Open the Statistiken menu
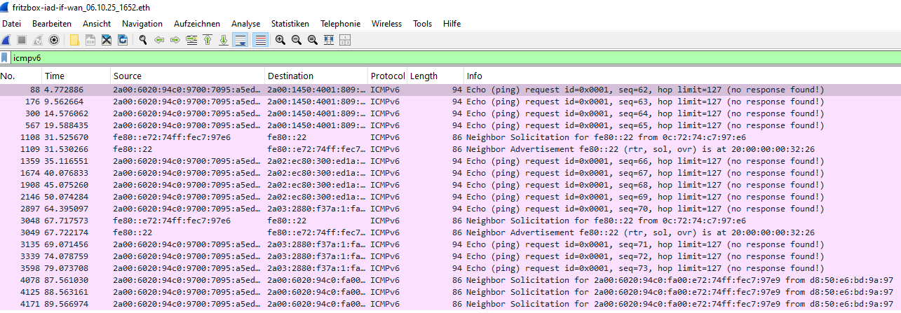 tap(290, 24)
